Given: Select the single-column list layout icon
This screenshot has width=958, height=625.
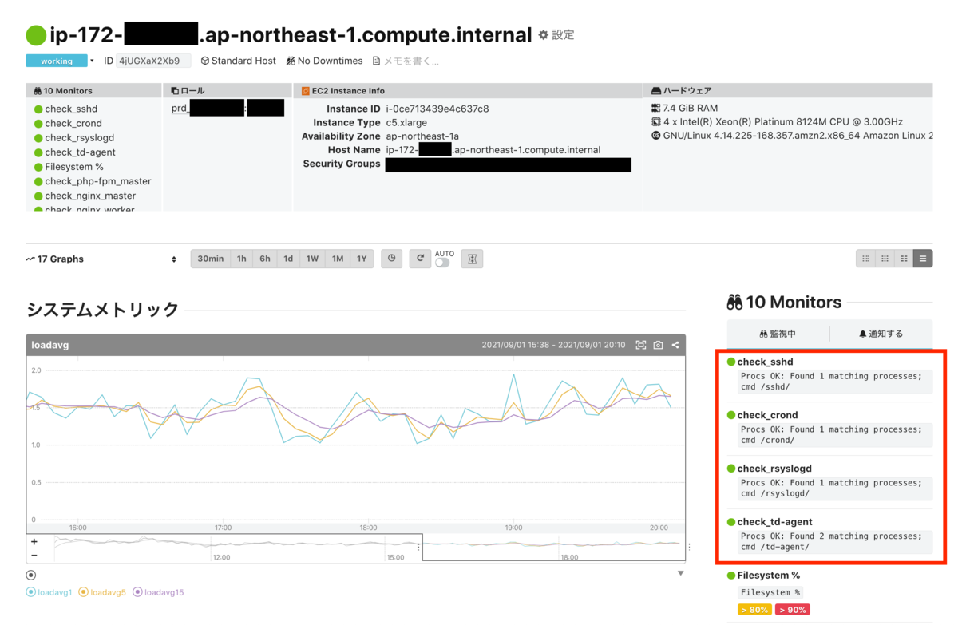Looking at the screenshot, I should (923, 259).
